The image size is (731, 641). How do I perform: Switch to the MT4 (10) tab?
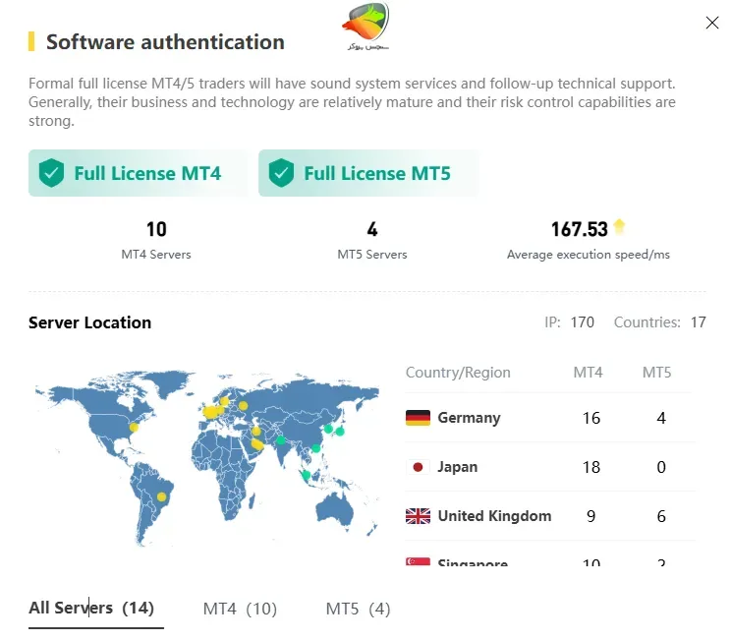point(240,609)
